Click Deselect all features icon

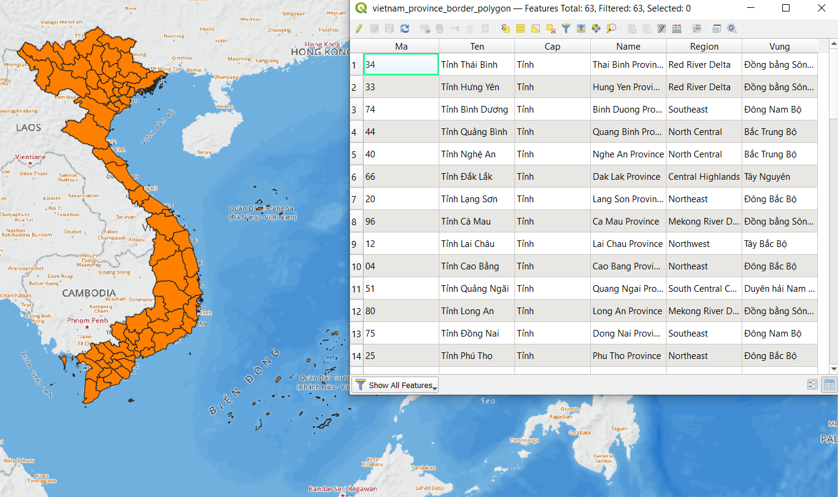tap(551, 28)
